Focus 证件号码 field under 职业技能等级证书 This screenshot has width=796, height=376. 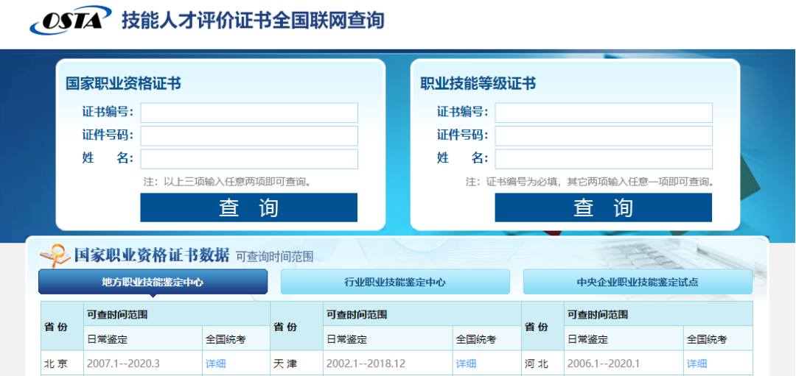pos(604,136)
